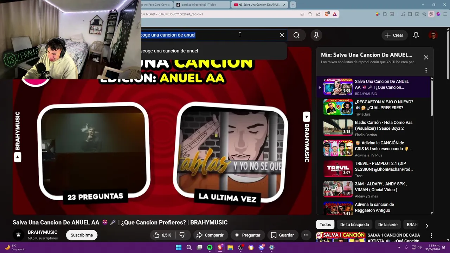450x253 pixels.
Task: Play Adivina la CANCIÓN de CRIS MJ
Action: click(x=373, y=148)
